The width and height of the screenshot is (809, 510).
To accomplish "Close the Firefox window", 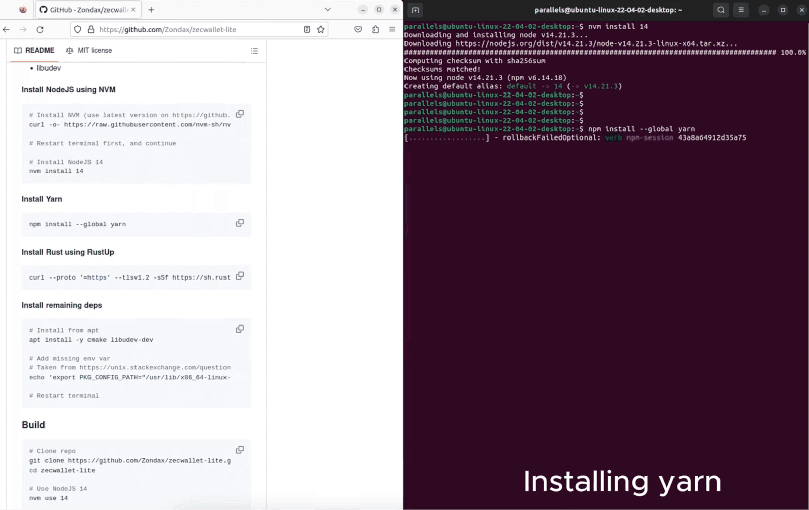I will click(x=395, y=10).
